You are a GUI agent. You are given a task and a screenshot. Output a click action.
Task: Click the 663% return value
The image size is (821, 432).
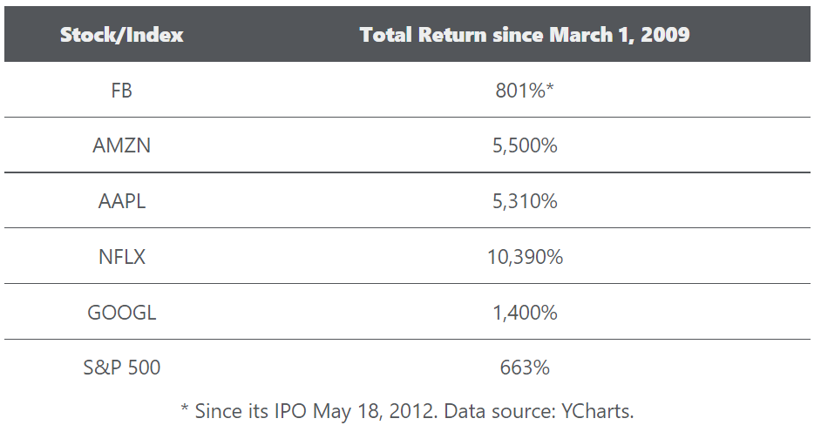coord(525,368)
